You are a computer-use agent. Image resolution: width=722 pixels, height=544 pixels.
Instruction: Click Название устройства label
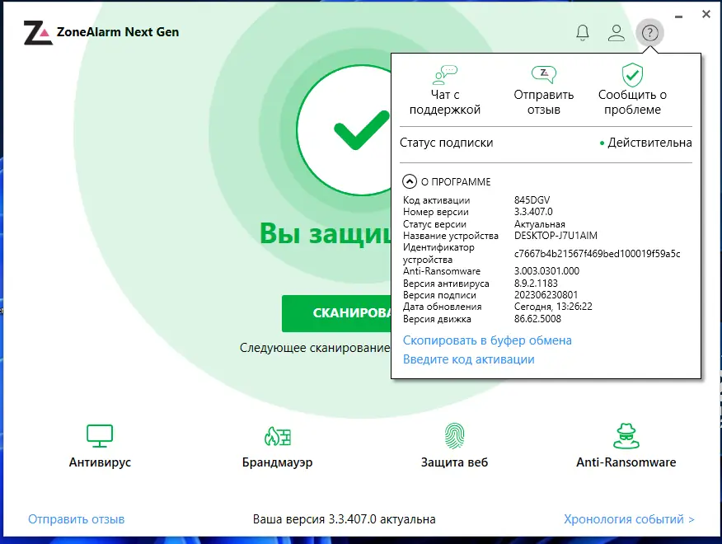tap(450, 236)
